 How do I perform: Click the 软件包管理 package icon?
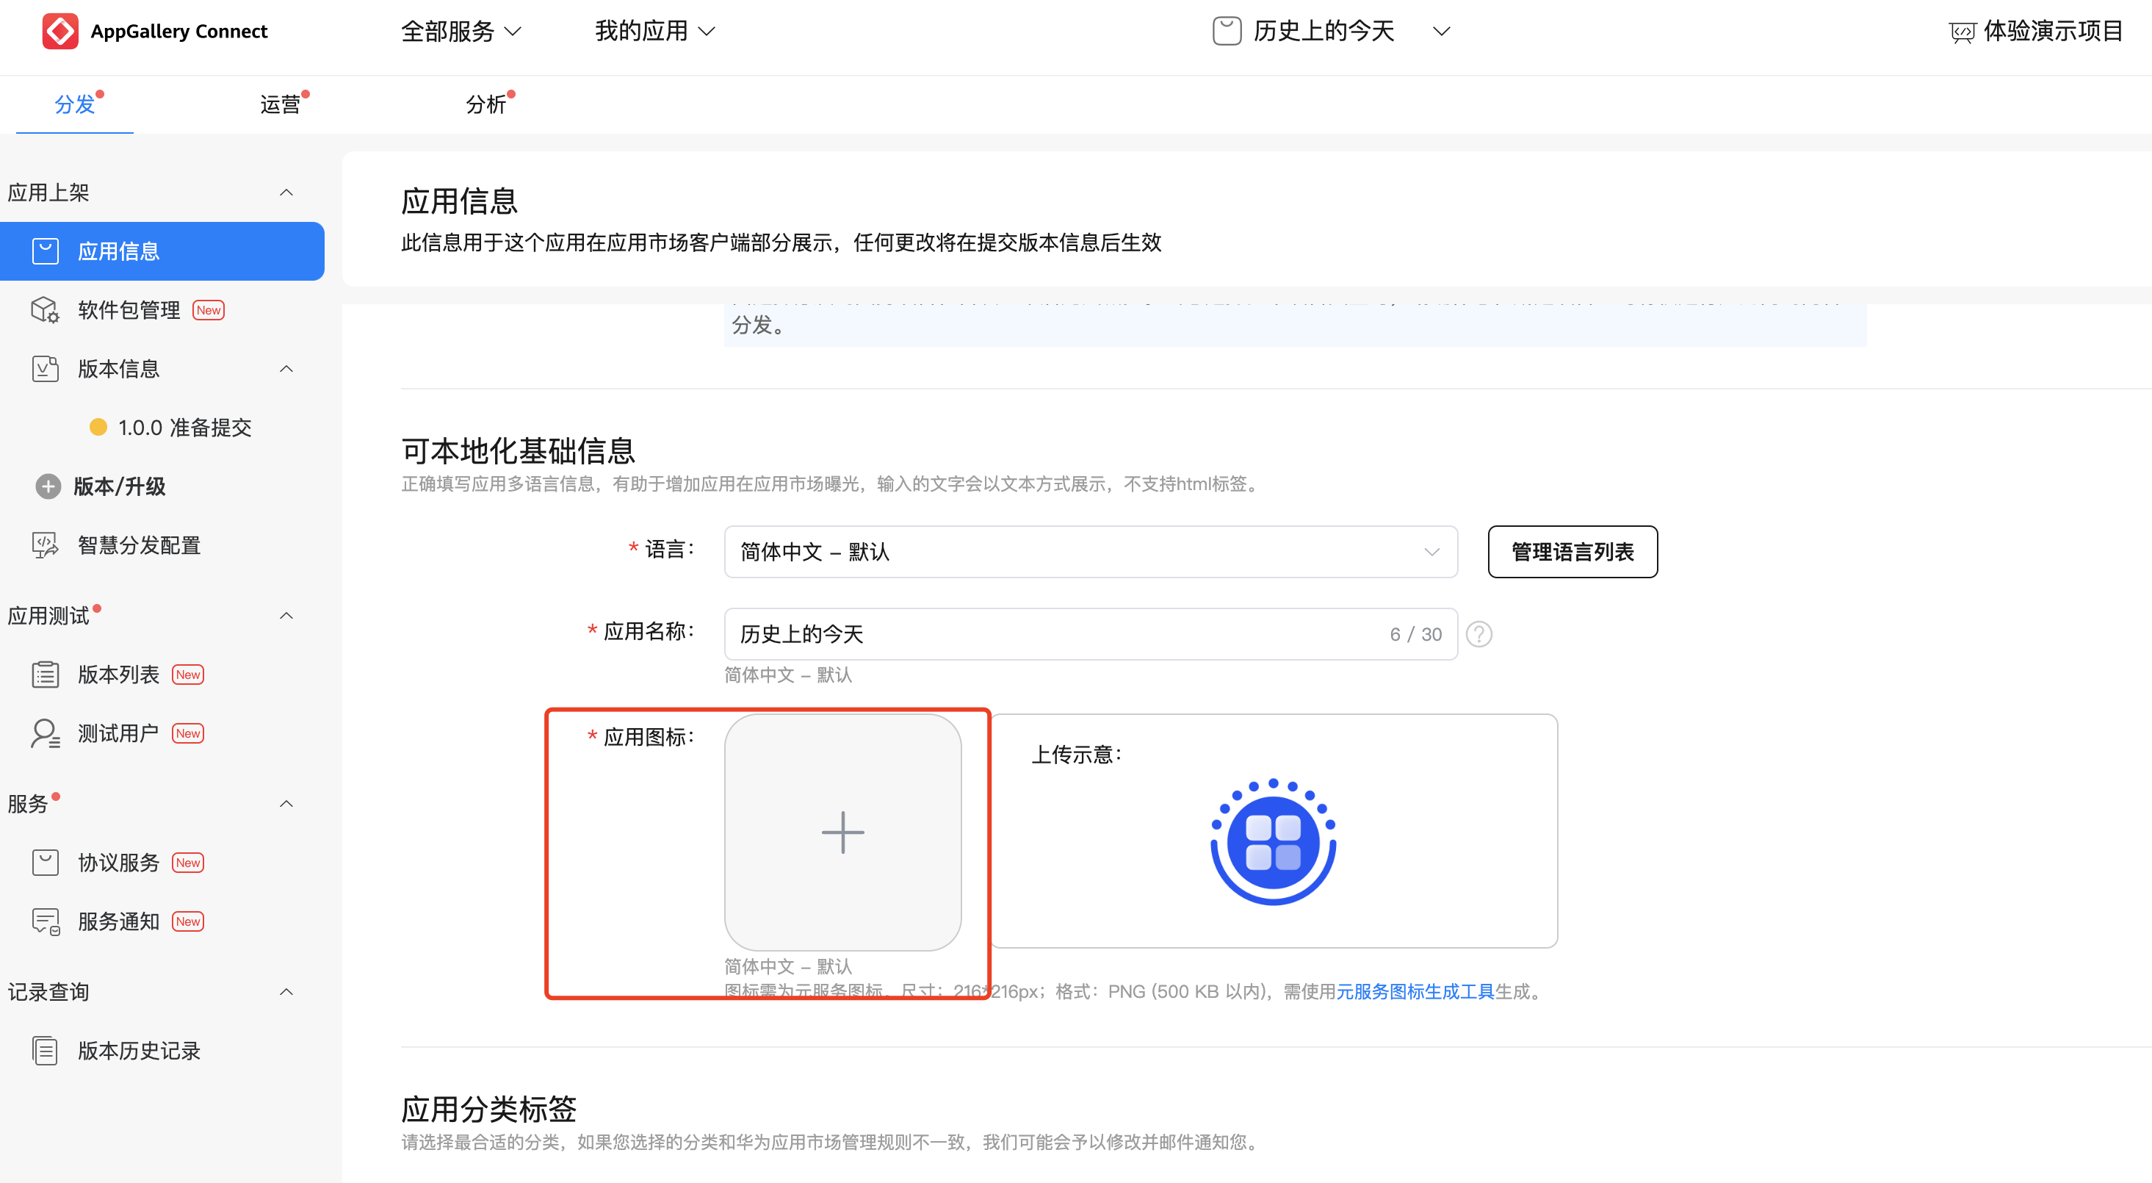(45, 310)
